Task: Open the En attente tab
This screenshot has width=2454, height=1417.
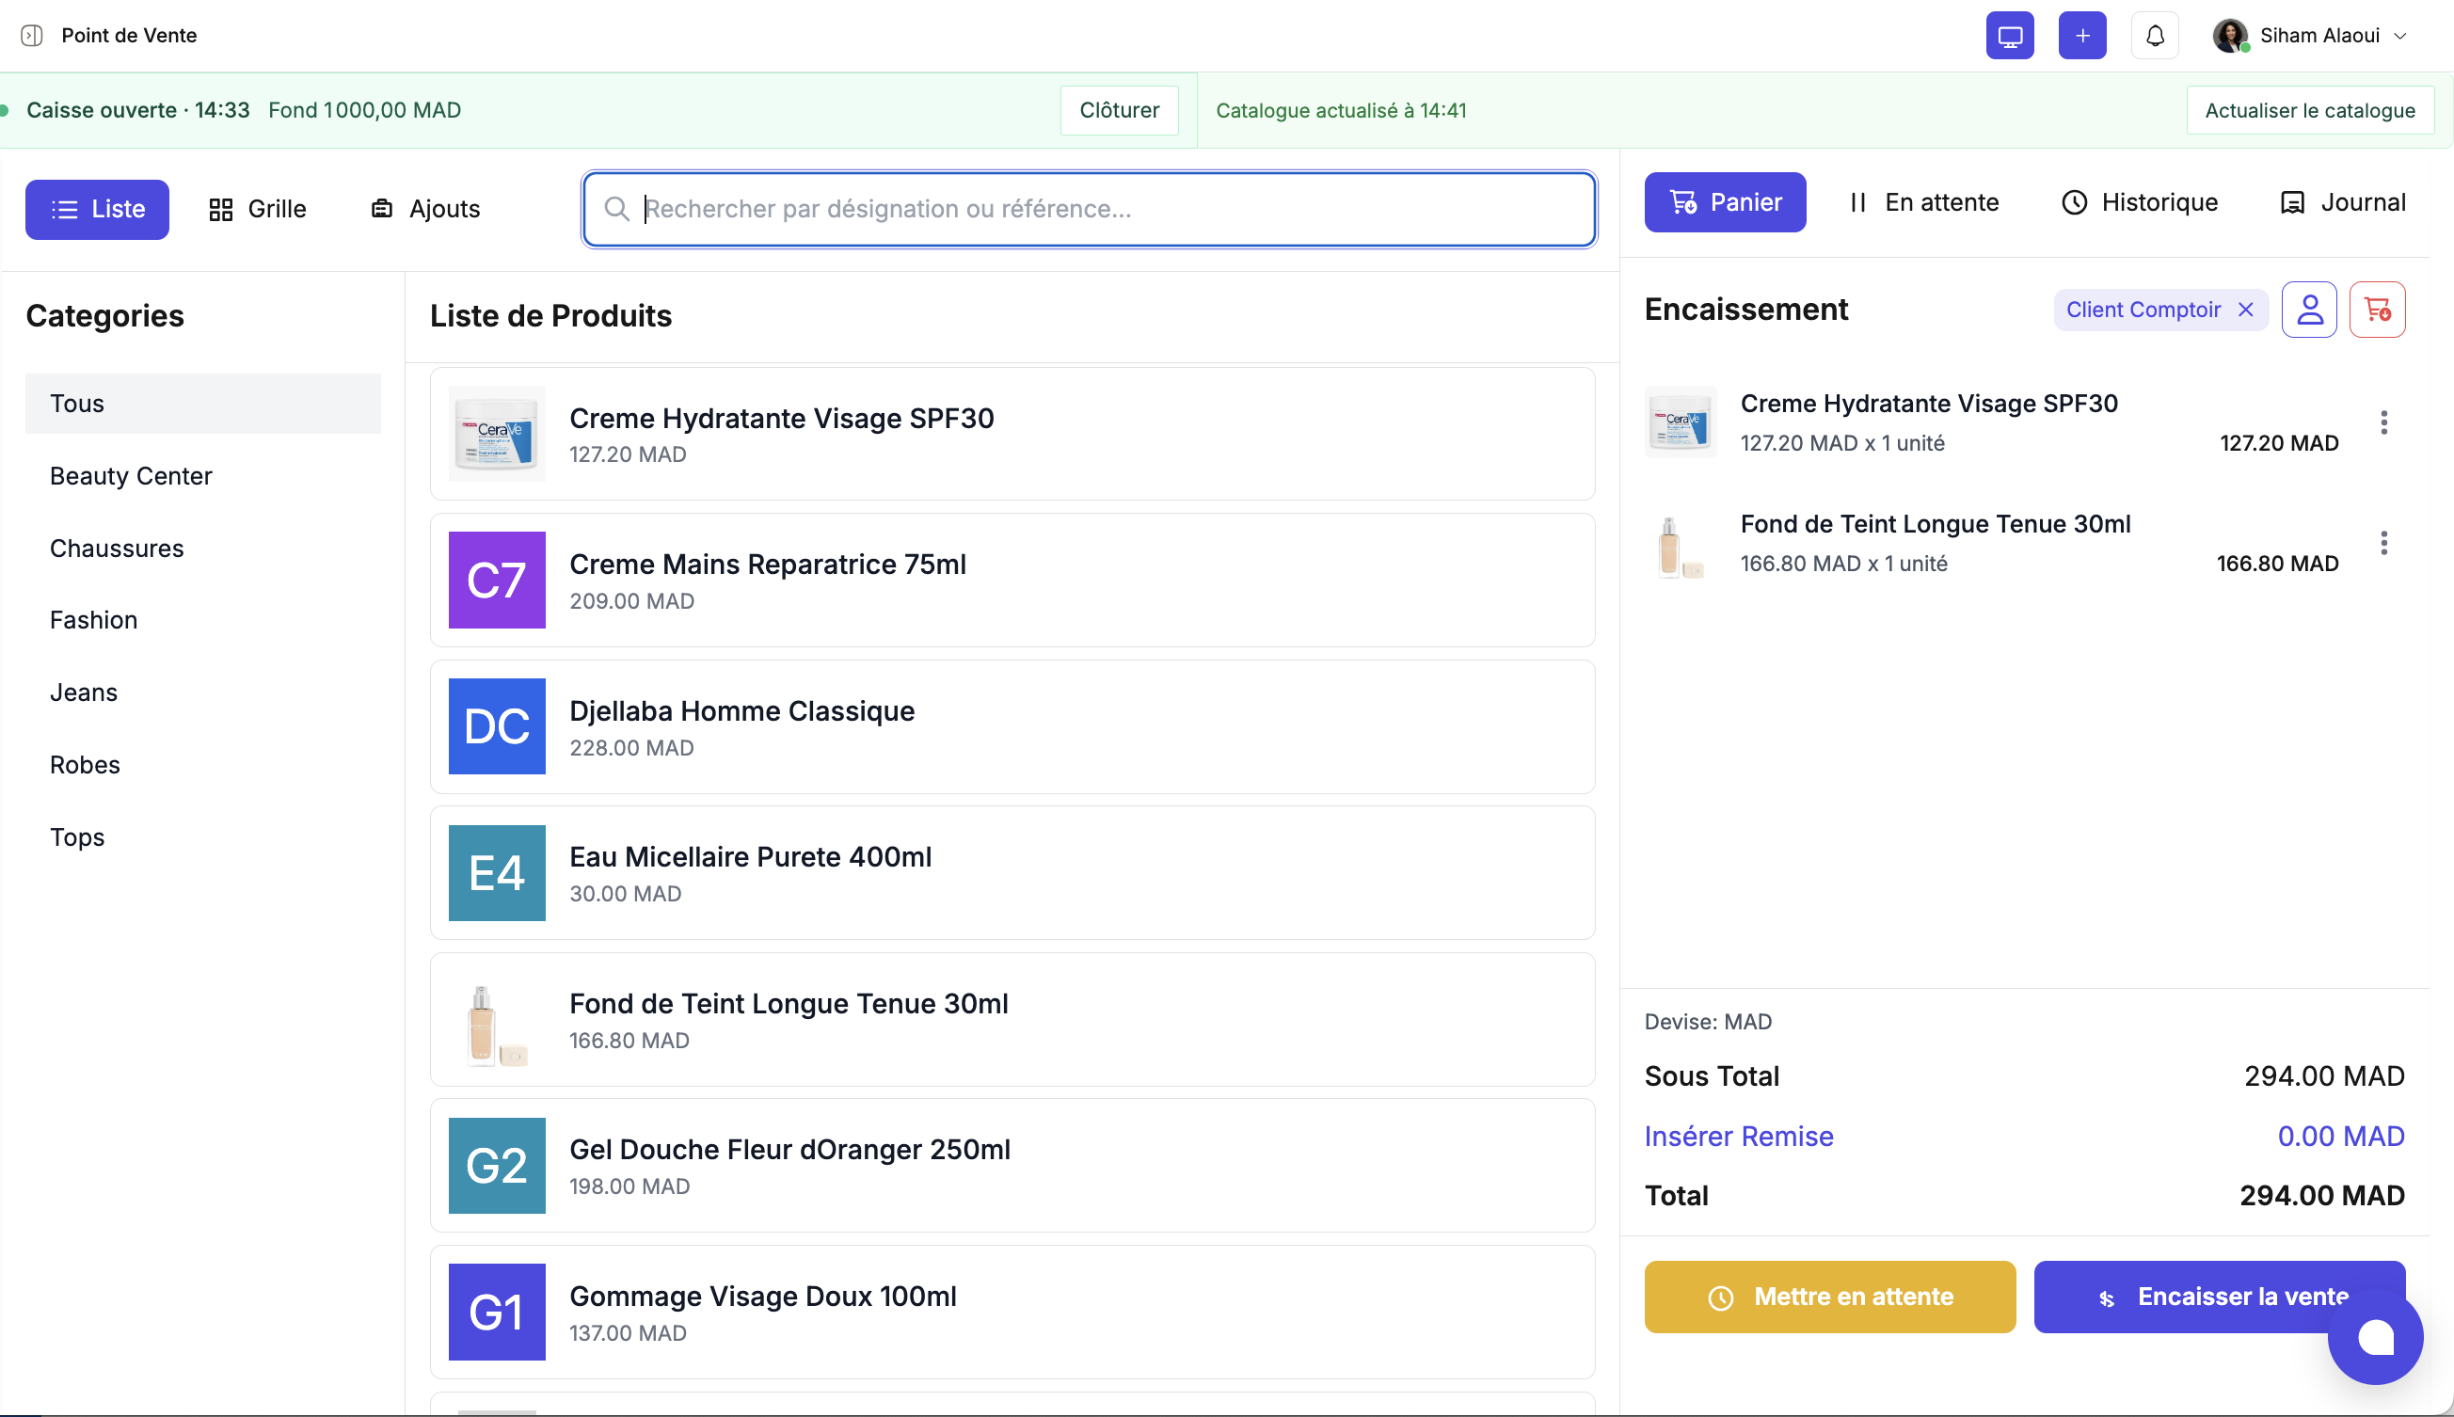Action: (x=1923, y=202)
